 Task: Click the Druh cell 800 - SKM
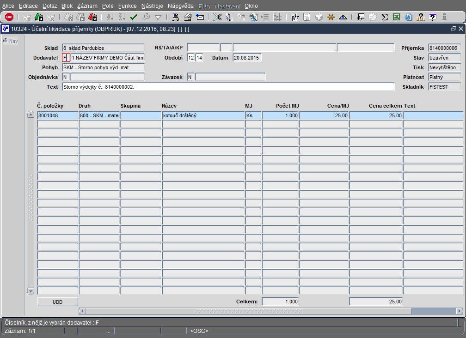[99, 115]
